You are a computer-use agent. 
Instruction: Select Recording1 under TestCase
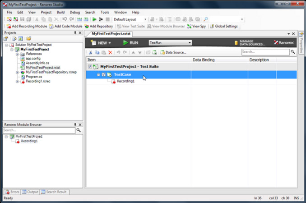click(125, 81)
